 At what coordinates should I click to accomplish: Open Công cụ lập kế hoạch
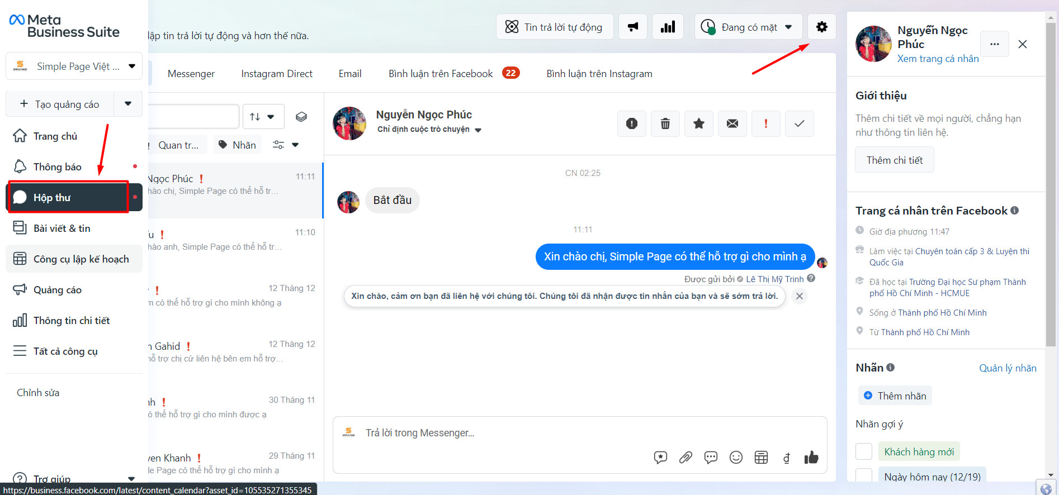pyautogui.click(x=74, y=259)
